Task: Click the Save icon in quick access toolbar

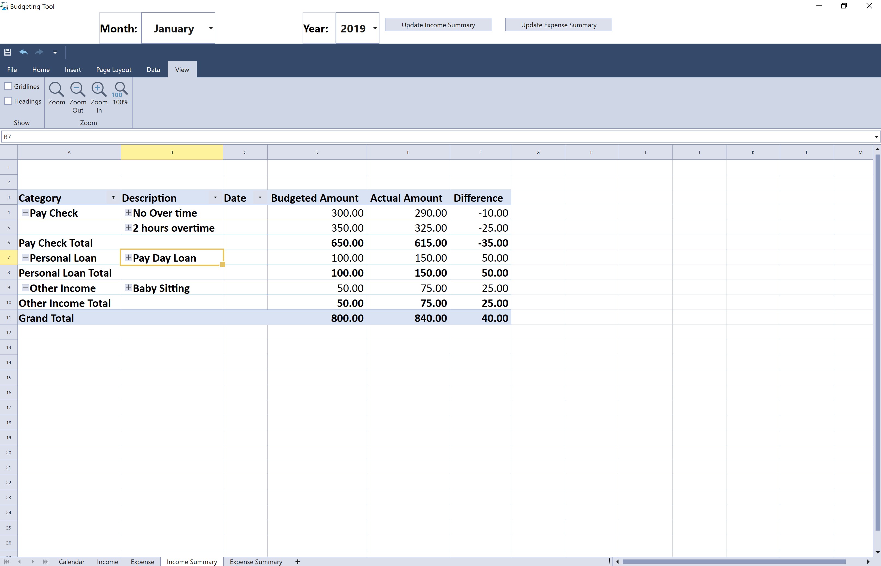Action: pos(7,52)
